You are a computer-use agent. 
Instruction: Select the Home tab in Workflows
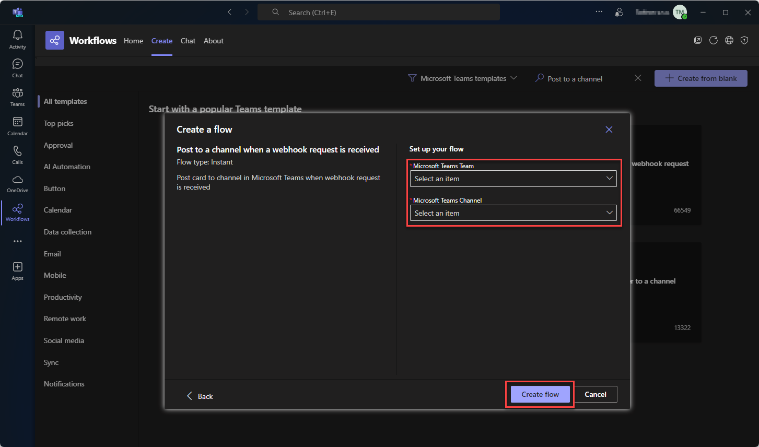[133, 41]
